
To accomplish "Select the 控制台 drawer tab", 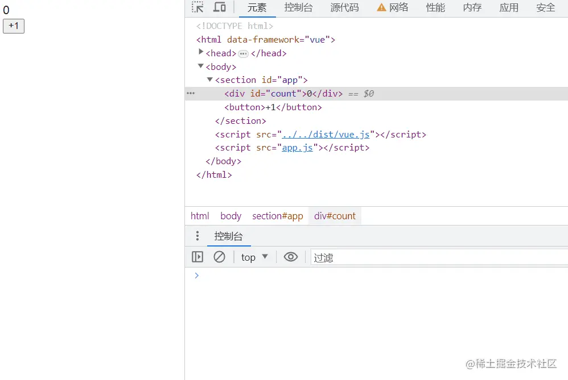I will (229, 236).
